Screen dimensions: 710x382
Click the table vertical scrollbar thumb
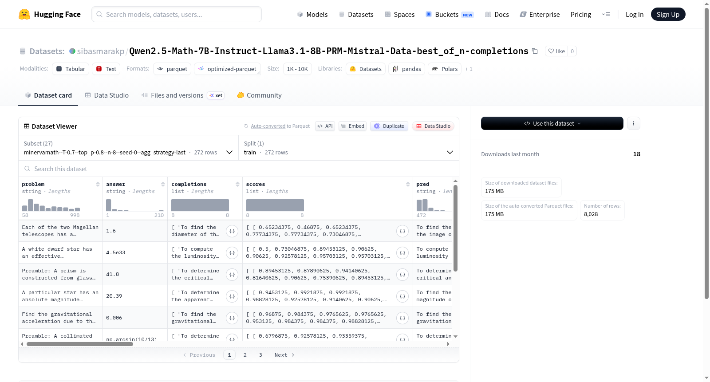(x=455, y=228)
